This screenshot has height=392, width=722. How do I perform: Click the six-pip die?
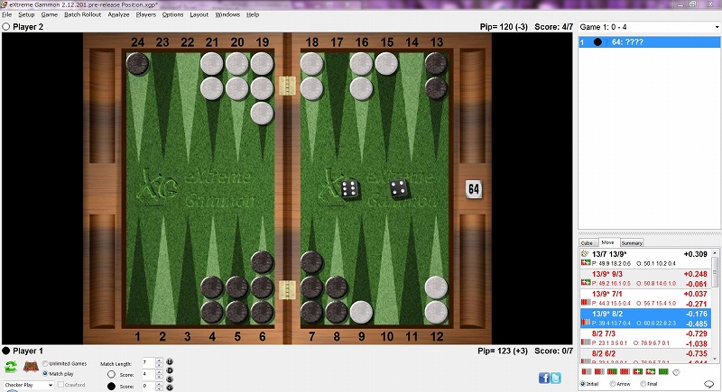(350, 189)
